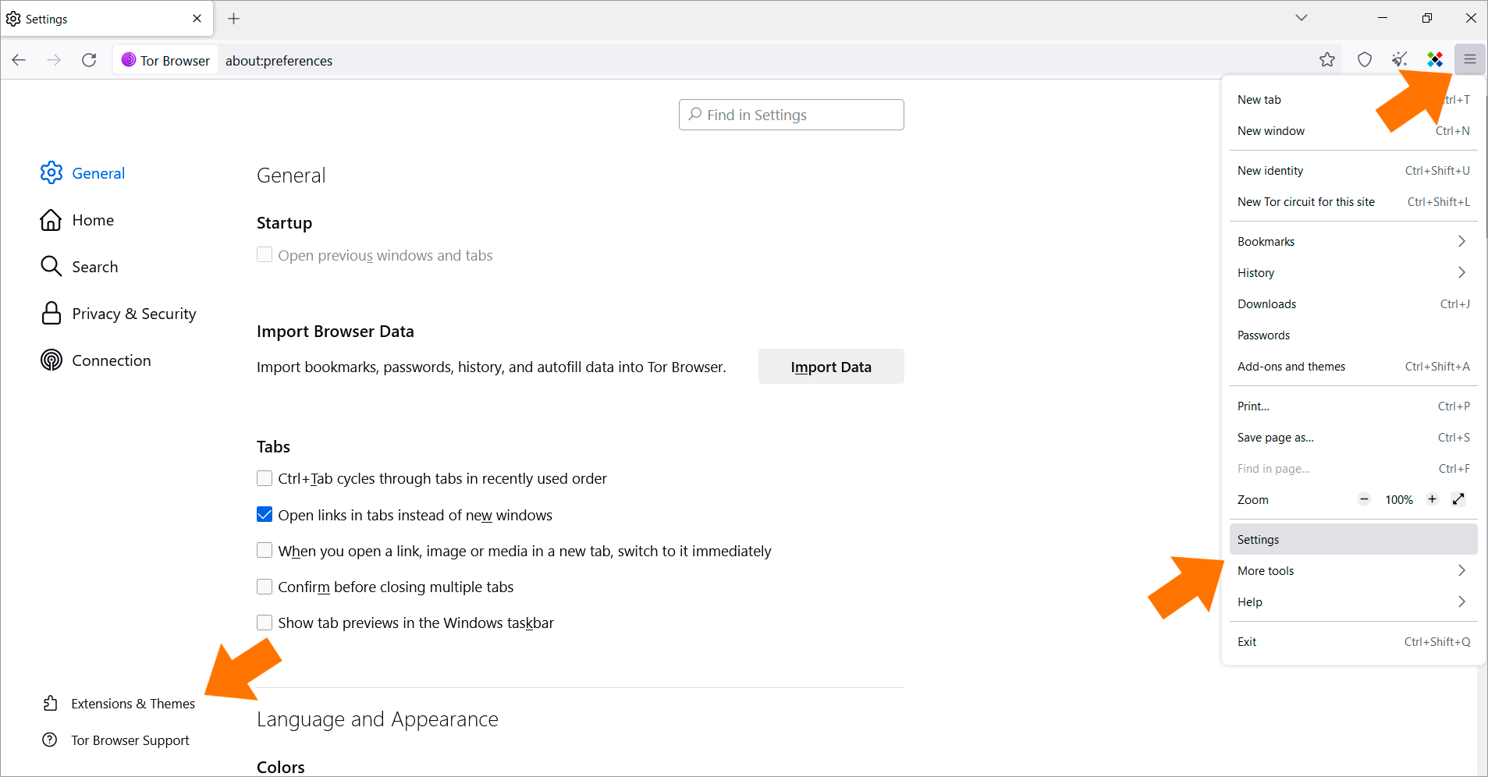Click the bookmark star icon
The image size is (1488, 777).
[1327, 59]
